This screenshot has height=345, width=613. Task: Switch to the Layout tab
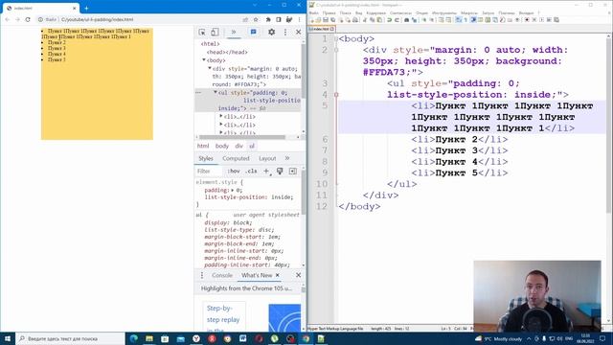tap(267, 158)
